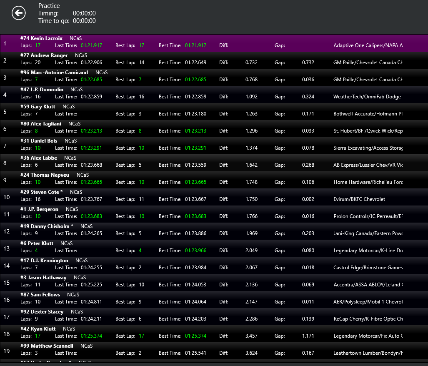Click last time 01:25.225
This screenshot has height=366, width=428.
91,285
